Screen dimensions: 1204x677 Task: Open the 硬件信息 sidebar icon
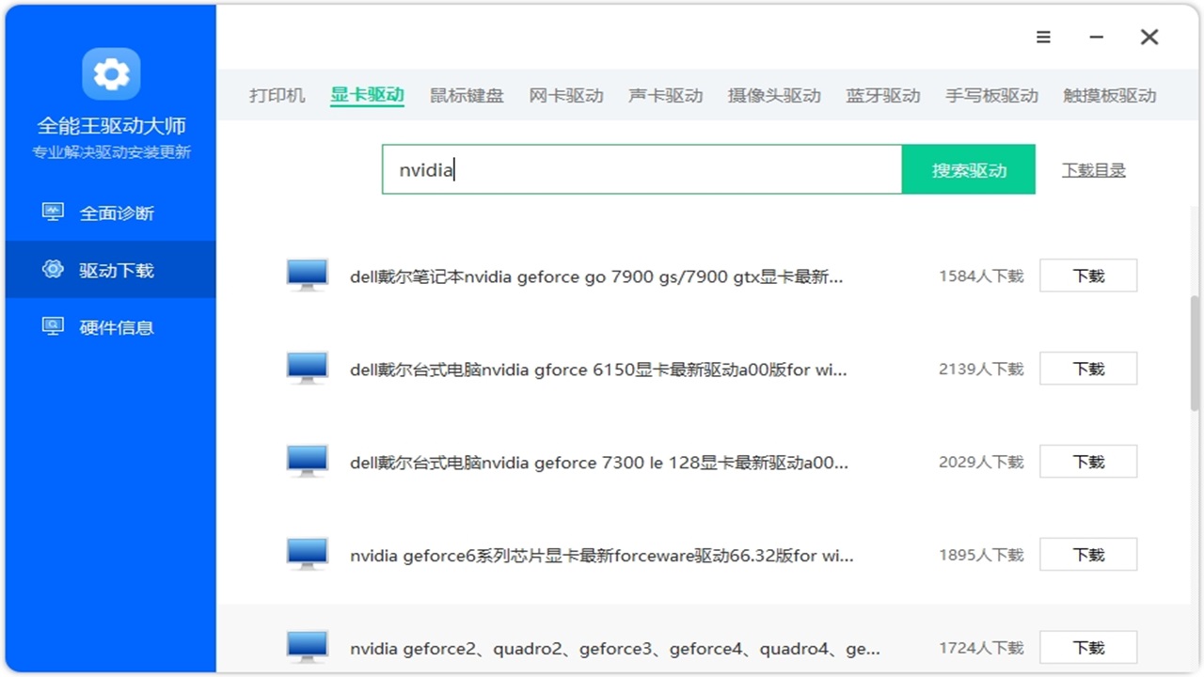[52, 326]
